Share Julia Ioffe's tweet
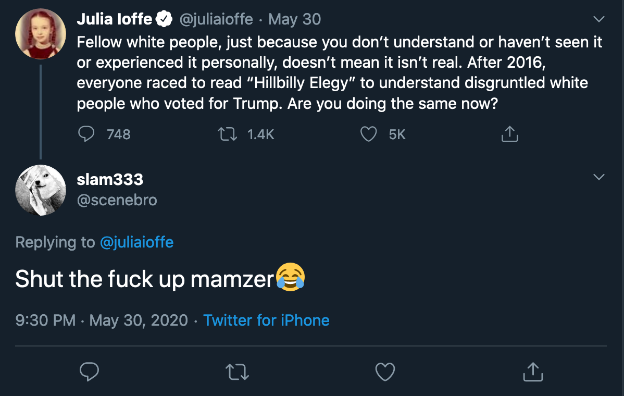This screenshot has width=624, height=396. tap(509, 134)
